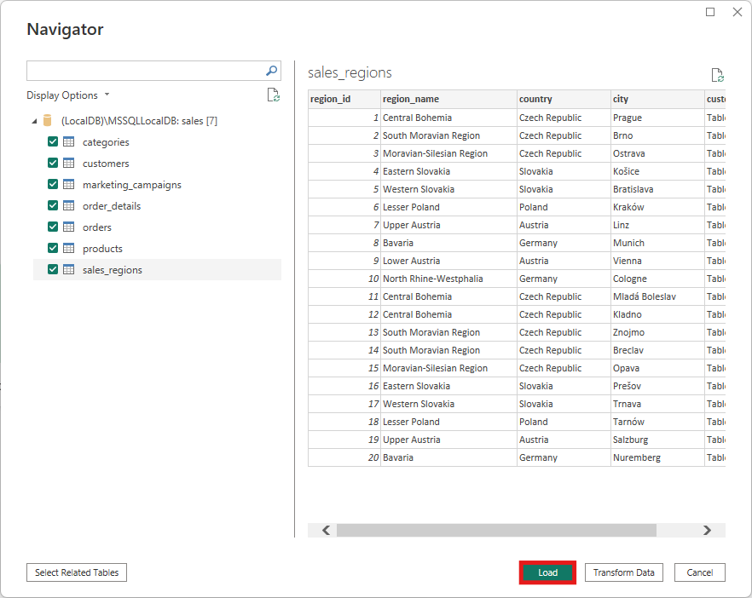The width and height of the screenshot is (752, 598).
Task: Click the Mladá Boleslav city cell
Action: [x=657, y=296]
